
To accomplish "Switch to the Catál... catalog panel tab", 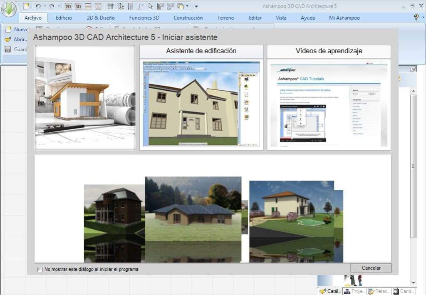I will [x=330, y=291].
